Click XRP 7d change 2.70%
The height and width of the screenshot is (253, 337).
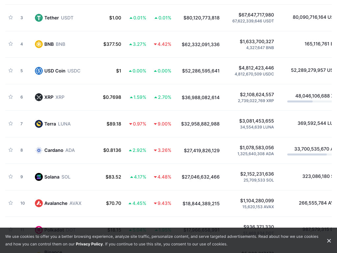163,97
